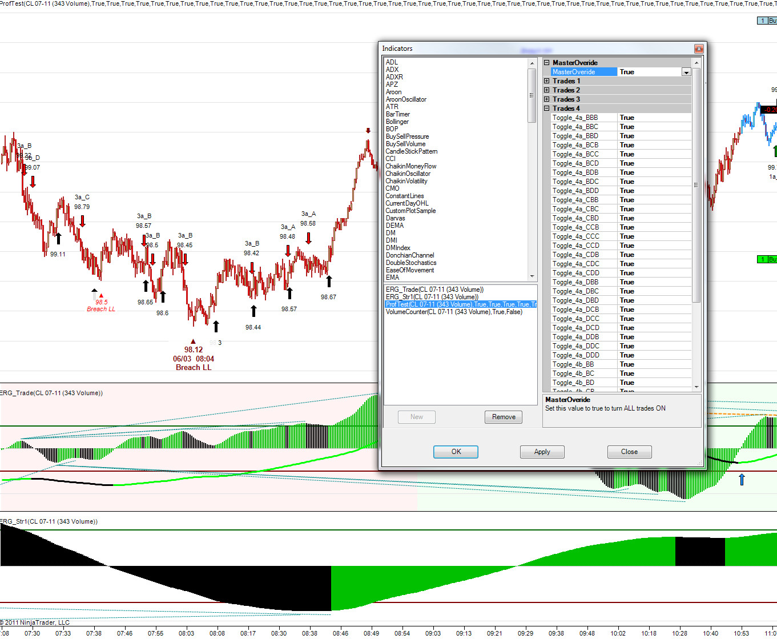Image resolution: width=777 pixels, height=639 pixels.
Task: Select ERG_Str1 in the applied indicators list
Action: coord(432,297)
